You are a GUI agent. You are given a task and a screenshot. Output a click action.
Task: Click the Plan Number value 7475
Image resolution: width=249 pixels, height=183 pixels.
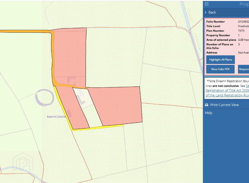click(241, 31)
